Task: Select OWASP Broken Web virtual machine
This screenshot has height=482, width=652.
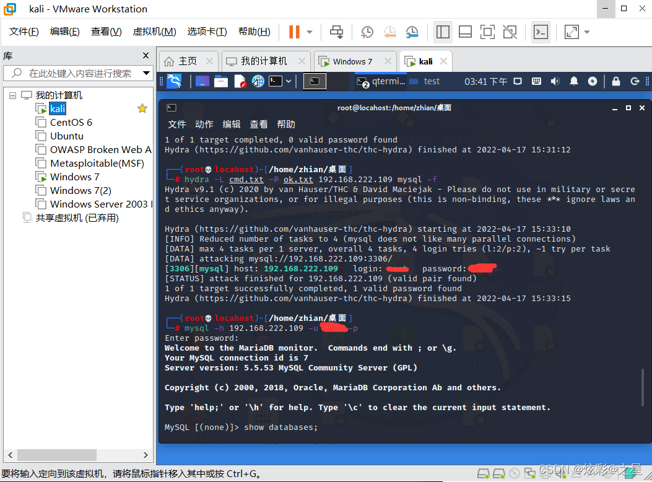Action: tap(101, 150)
